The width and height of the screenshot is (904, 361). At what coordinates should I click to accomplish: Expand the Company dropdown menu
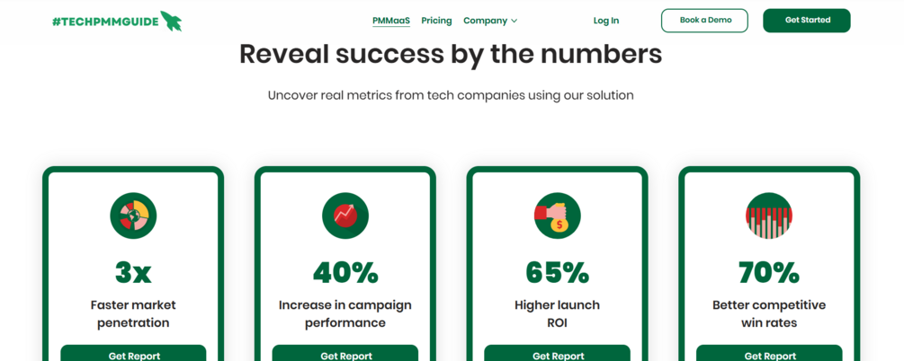click(x=485, y=21)
